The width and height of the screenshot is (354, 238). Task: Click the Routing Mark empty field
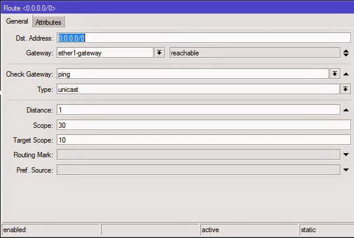(x=198, y=154)
